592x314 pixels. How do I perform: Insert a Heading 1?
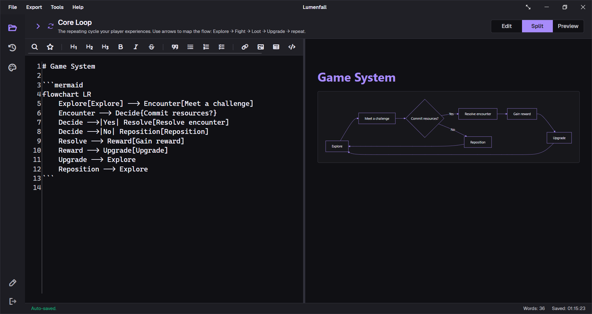click(x=74, y=47)
